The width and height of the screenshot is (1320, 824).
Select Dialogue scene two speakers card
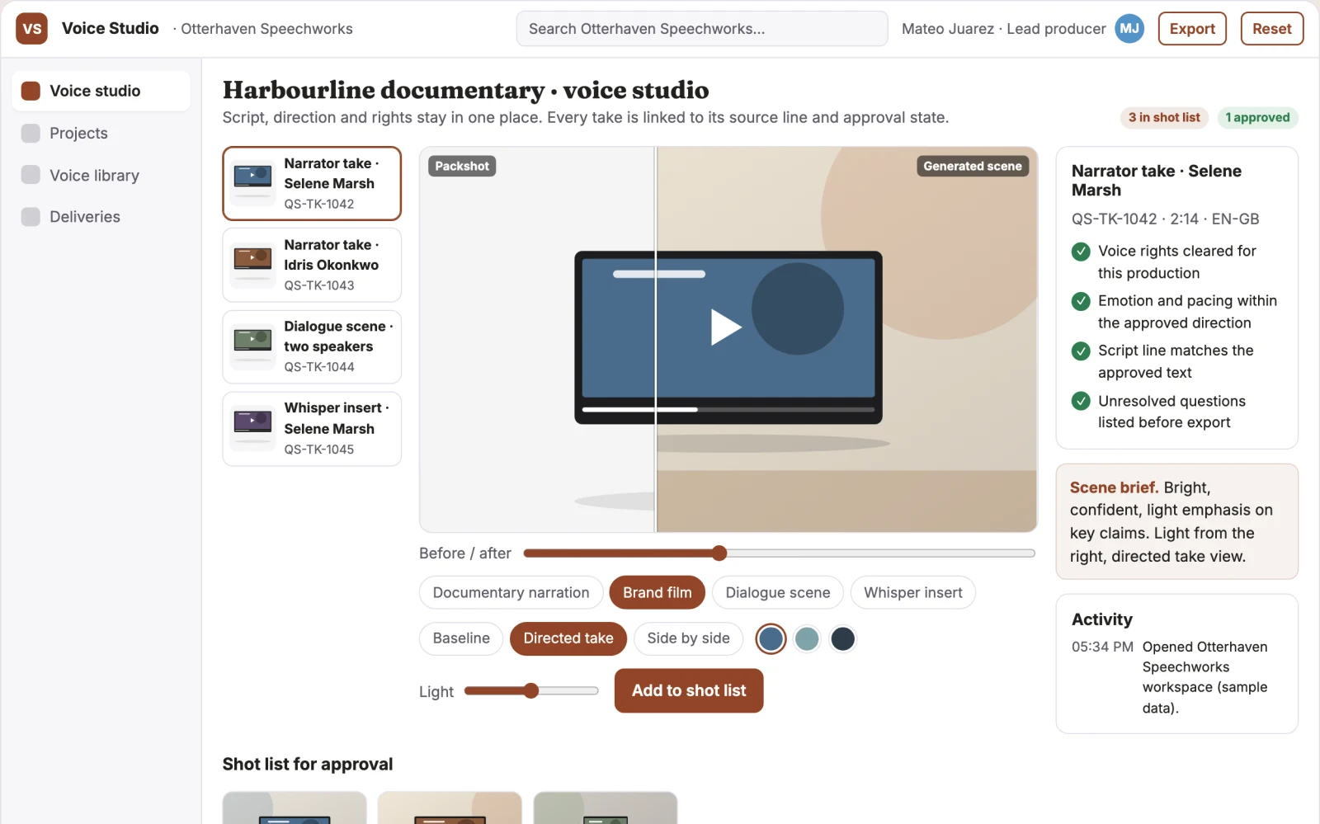(x=312, y=346)
